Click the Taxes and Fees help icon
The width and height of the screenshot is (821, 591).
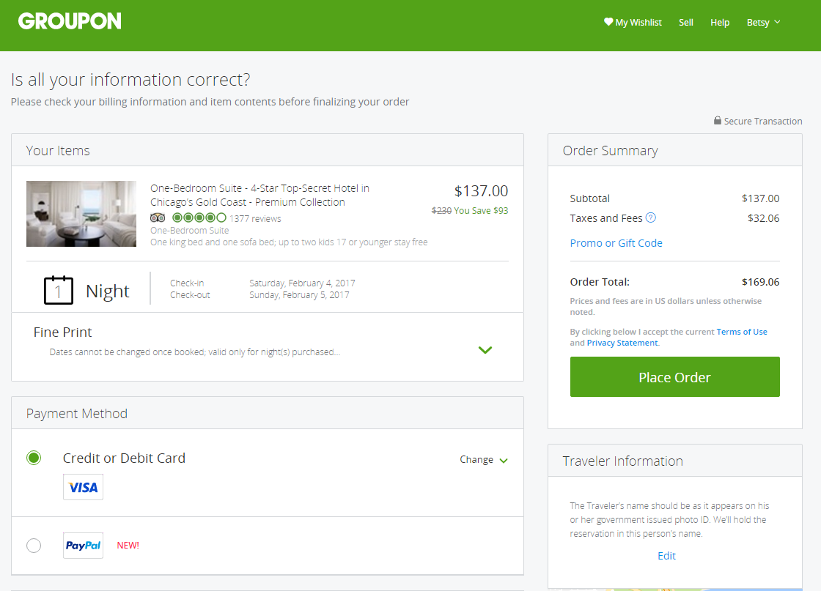(x=651, y=218)
